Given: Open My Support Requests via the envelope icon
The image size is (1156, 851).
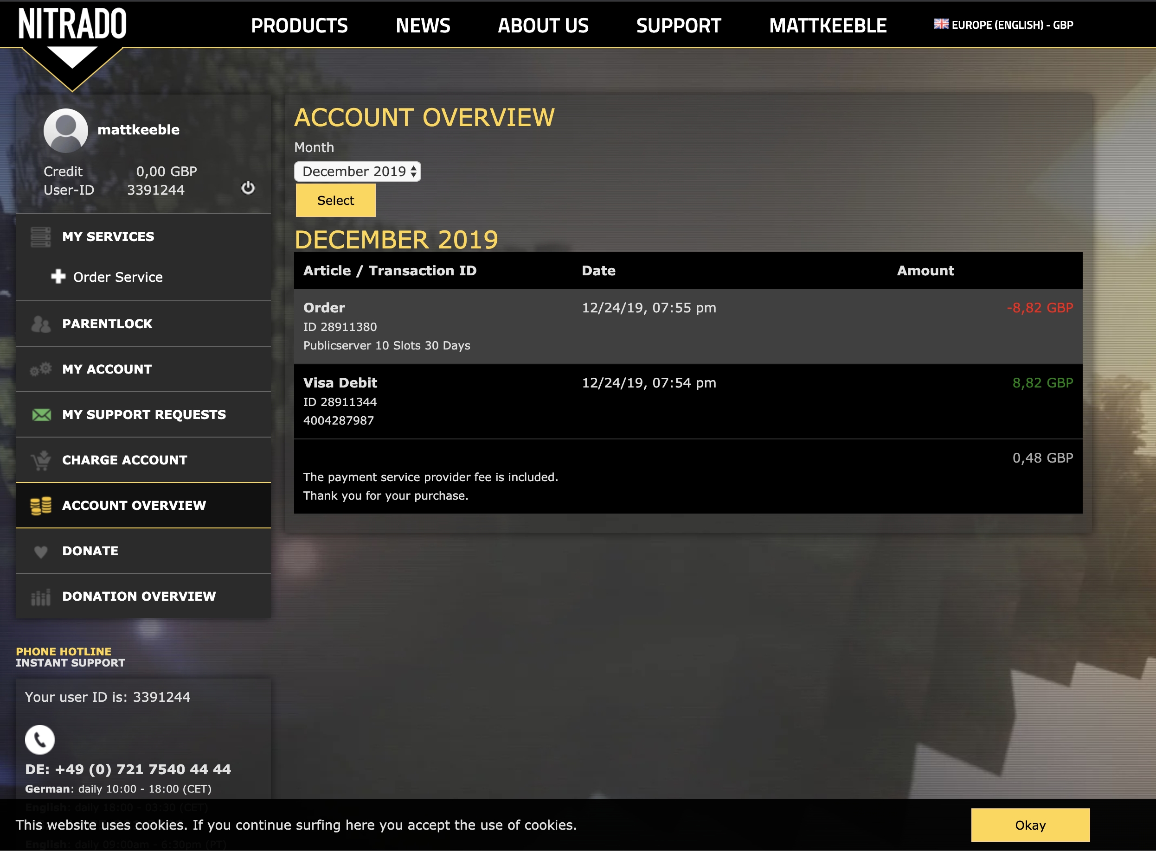Looking at the screenshot, I should coord(41,415).
